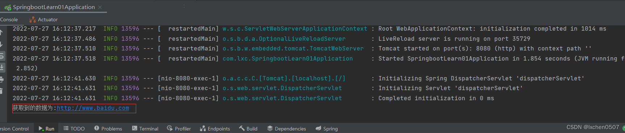Click the logger name o.s.b.w.embedded.tomcat.TomcatWebServer
The image size is (625, 133).
[x=293, y=49]
